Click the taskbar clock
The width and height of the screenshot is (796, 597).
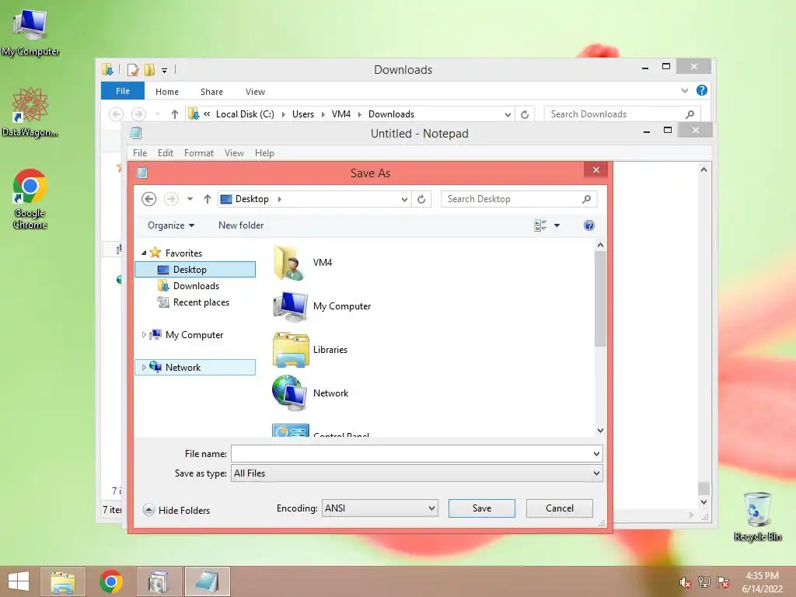pyautogui.click(x=762, y=582)
